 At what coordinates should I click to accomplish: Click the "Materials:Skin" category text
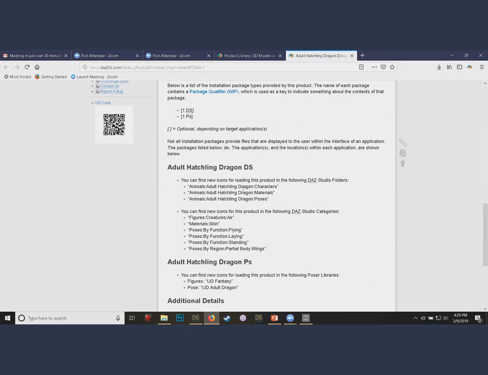(x=203, y=224)
